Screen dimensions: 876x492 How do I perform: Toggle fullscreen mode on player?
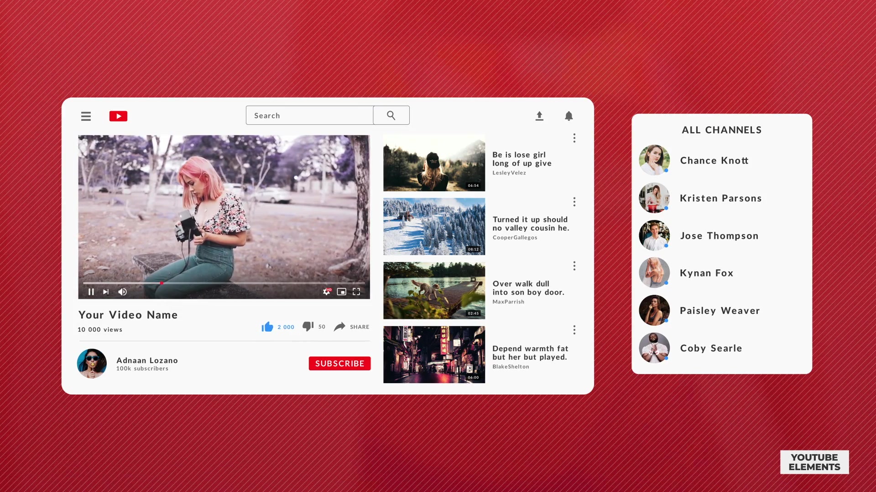click(355, 292)
